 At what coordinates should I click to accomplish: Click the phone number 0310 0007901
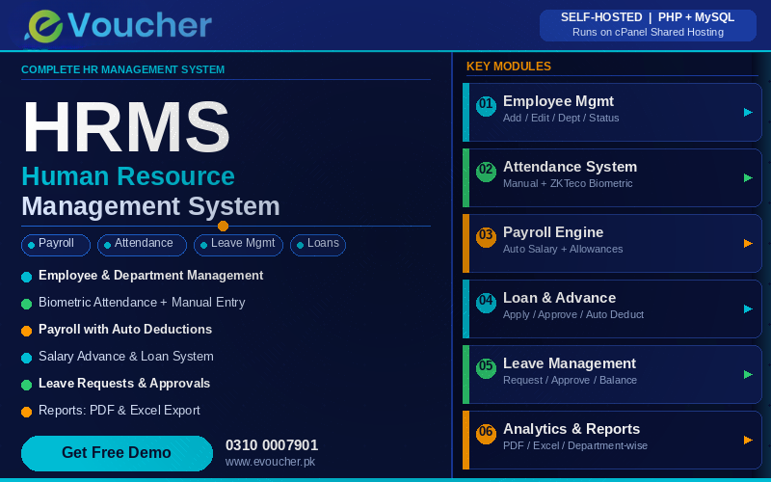[272, 445]
